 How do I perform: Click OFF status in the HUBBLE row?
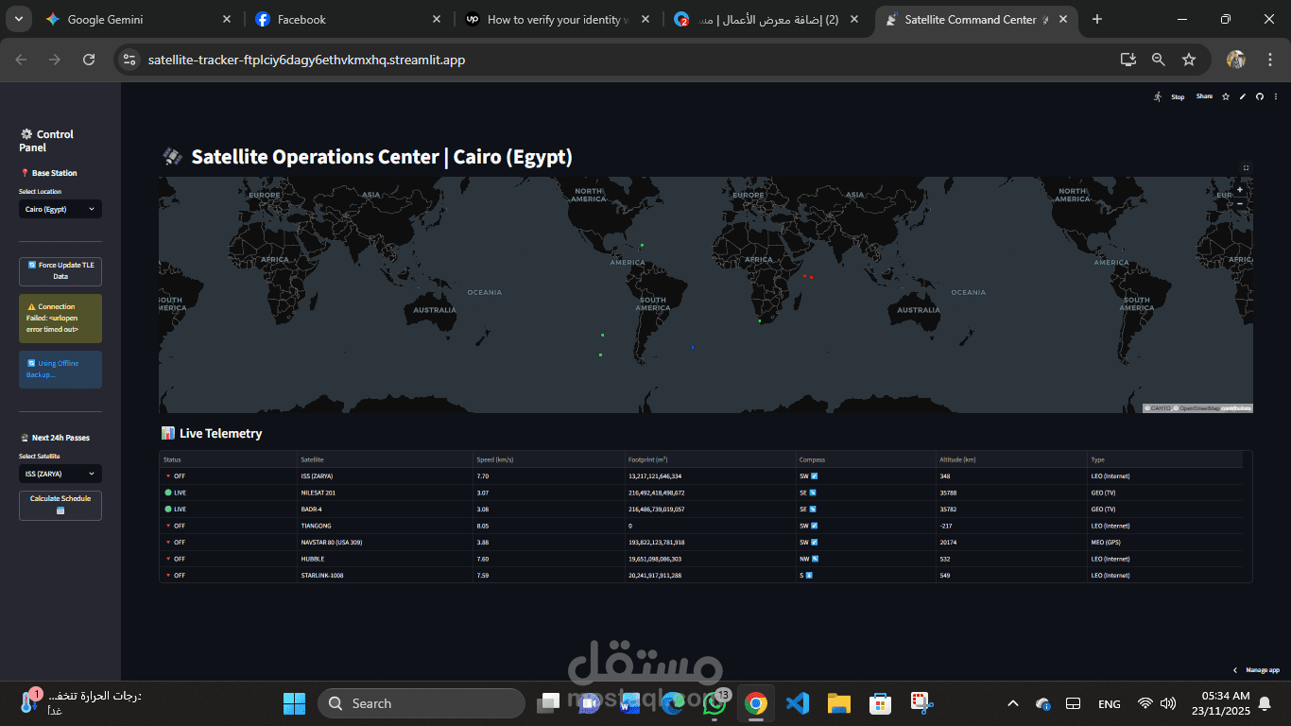point(228,559)
